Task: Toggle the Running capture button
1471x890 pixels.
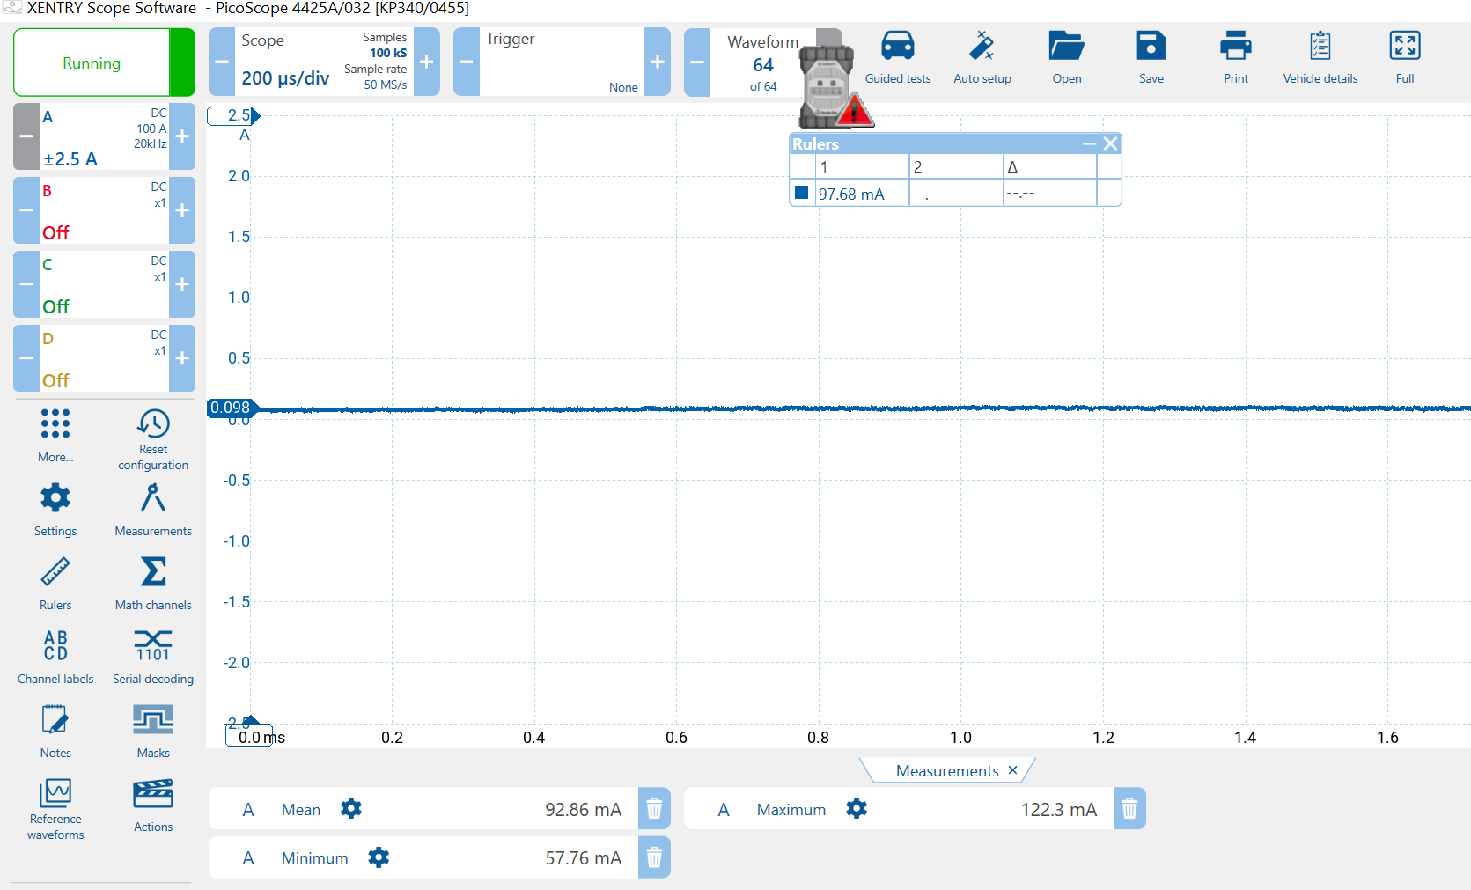Action: pos(92,63)
